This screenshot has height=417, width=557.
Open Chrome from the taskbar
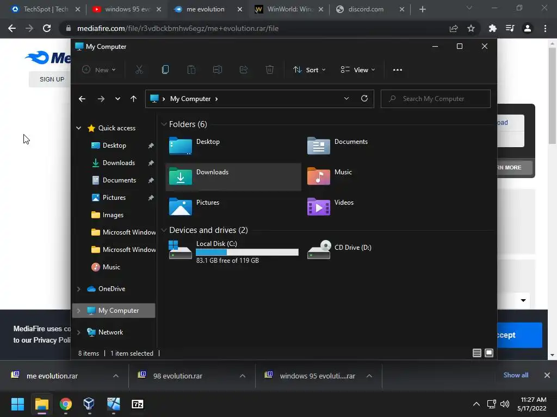click(x=65, y=404)
